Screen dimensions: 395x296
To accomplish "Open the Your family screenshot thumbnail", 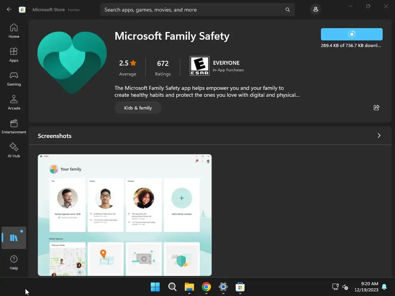I will point(125,215).
